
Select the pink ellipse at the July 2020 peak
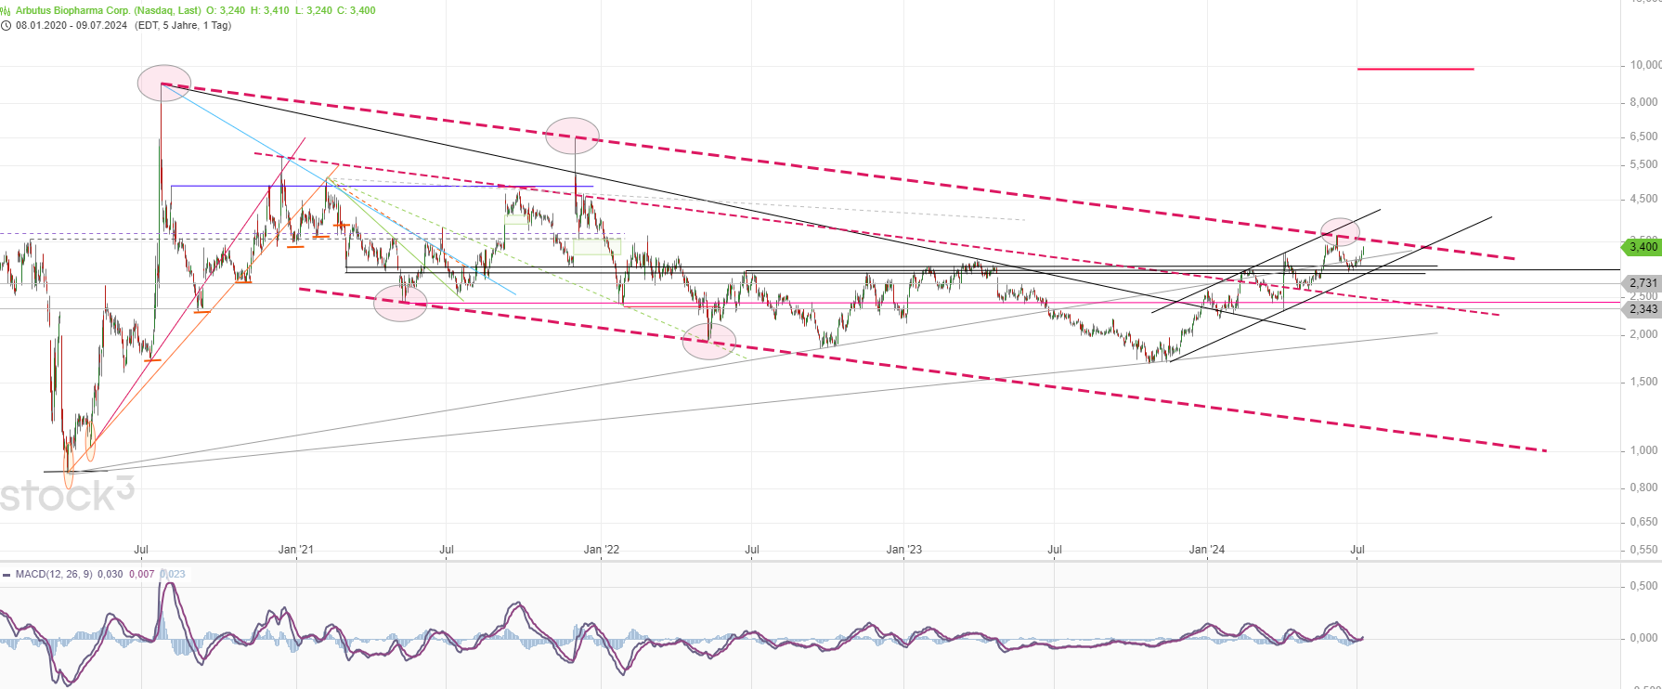pyautogui.click(x=164, y=83)
